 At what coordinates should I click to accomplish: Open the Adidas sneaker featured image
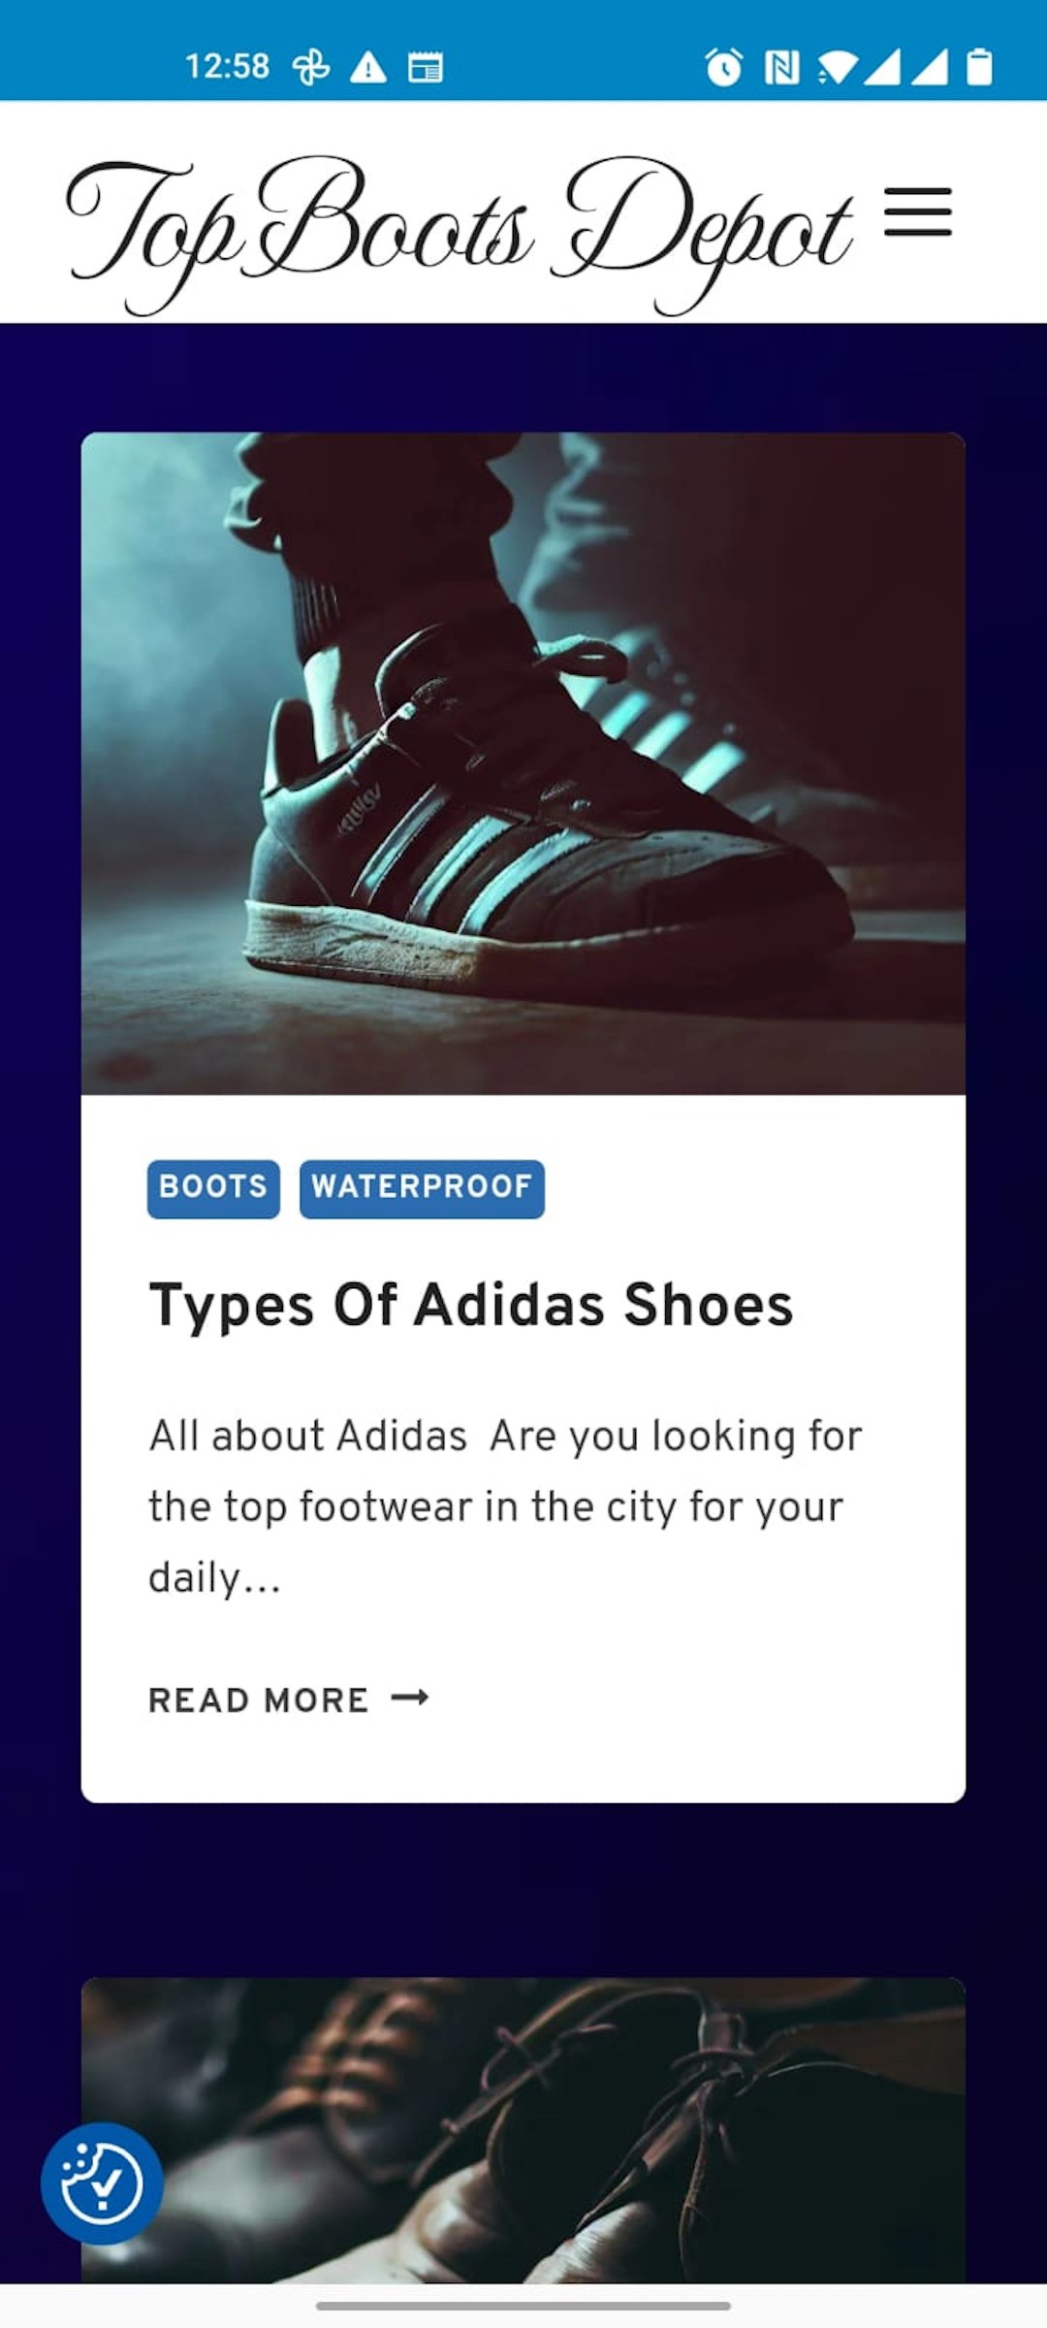(x=523, y=763)
